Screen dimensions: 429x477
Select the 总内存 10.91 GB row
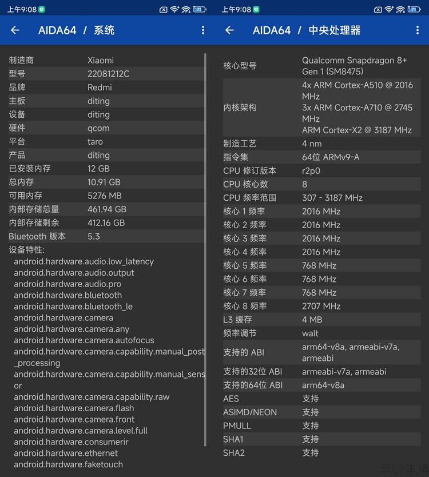pos(106,182)
